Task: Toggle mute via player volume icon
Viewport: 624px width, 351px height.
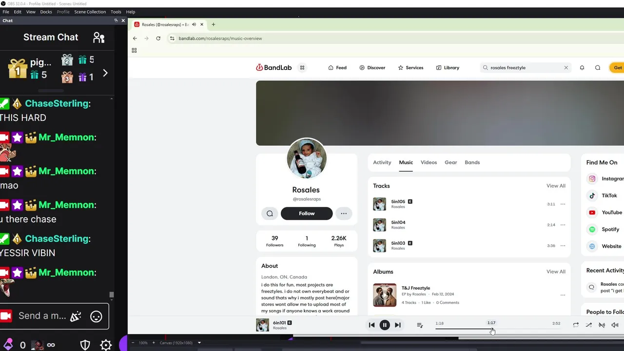Action: click(x=615, y=325)
